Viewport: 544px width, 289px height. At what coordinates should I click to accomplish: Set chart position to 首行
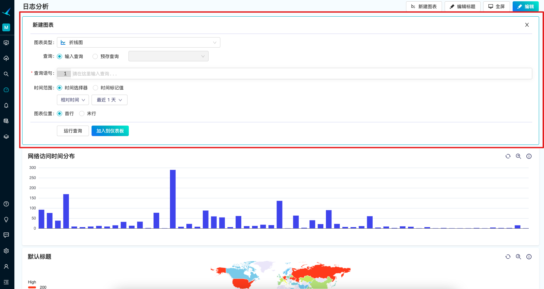click(x=59, y=114)
